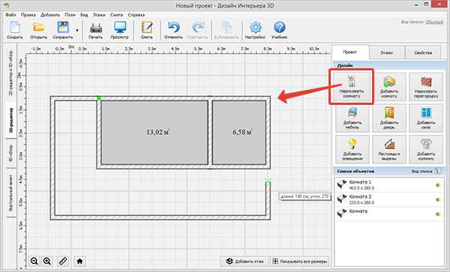Switch to the Свойства tab
The width and height of the screenshot is (450, 272).
(x=423, y=52)
